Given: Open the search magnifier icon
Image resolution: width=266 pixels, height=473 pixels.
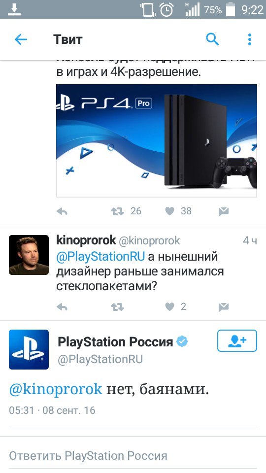Looking at the screenshot, I should coord(212,39).
